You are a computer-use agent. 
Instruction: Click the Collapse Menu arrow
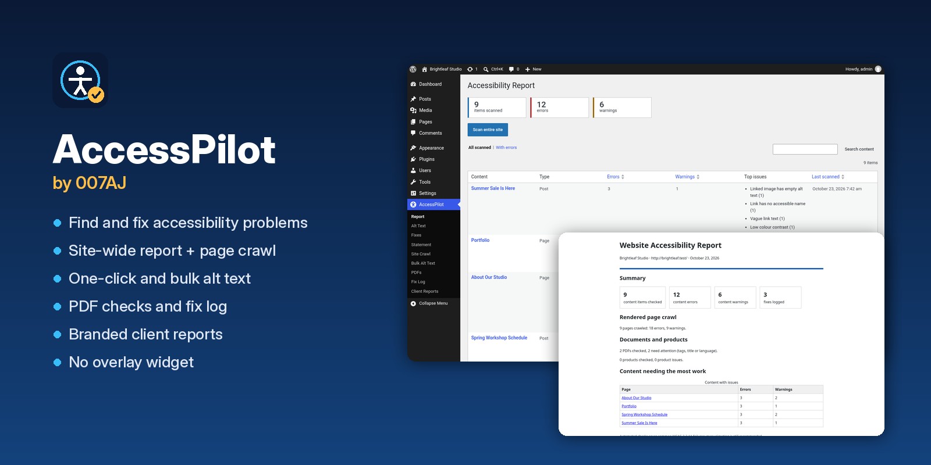click(413, 303)
